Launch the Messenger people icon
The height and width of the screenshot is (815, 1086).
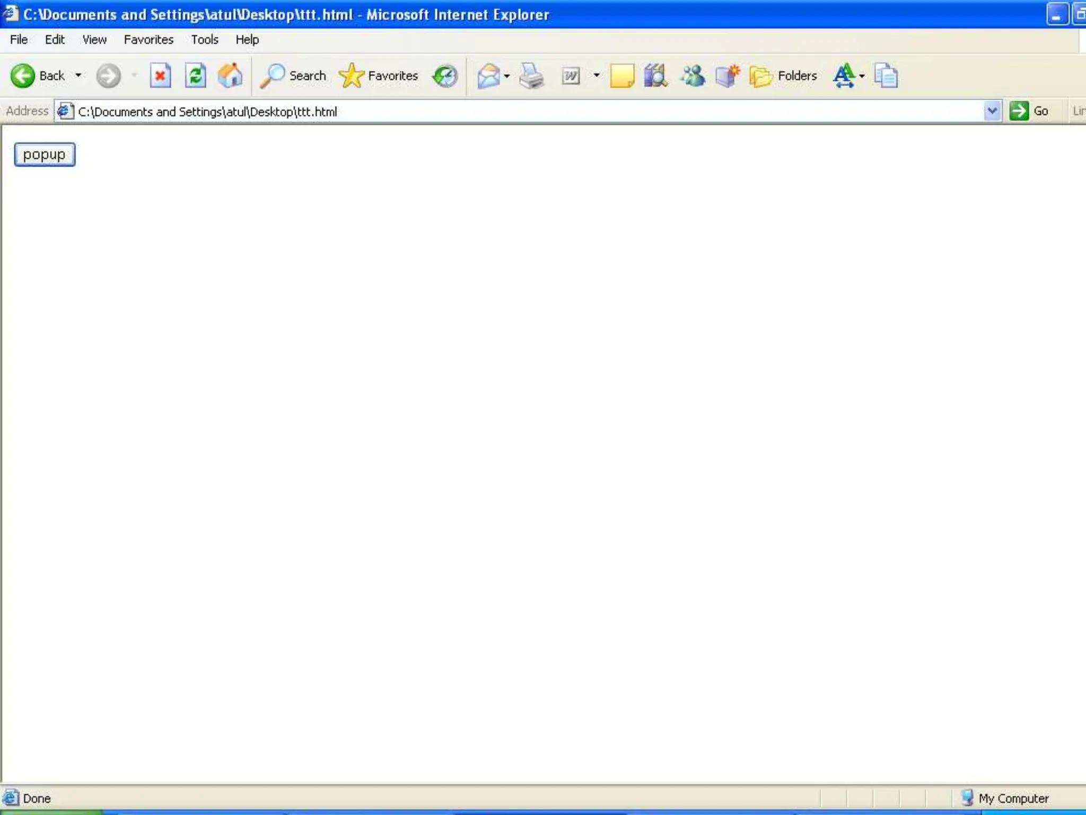[x=693, y=76]
